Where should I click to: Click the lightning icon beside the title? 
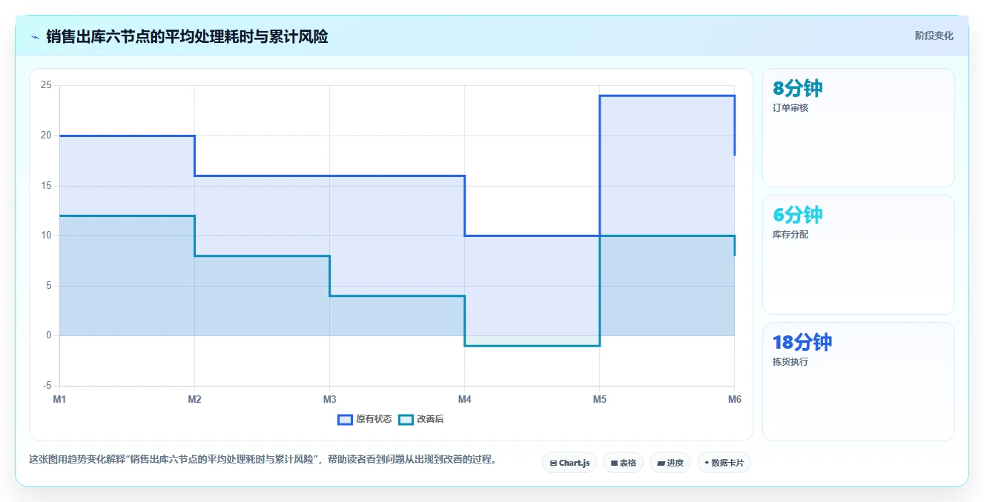(35, 36)
